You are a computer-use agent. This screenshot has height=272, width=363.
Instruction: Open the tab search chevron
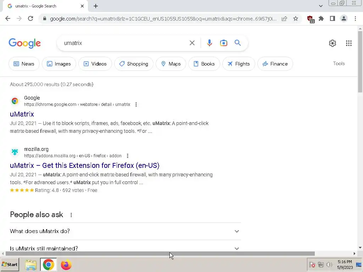[x=320, y=6]
